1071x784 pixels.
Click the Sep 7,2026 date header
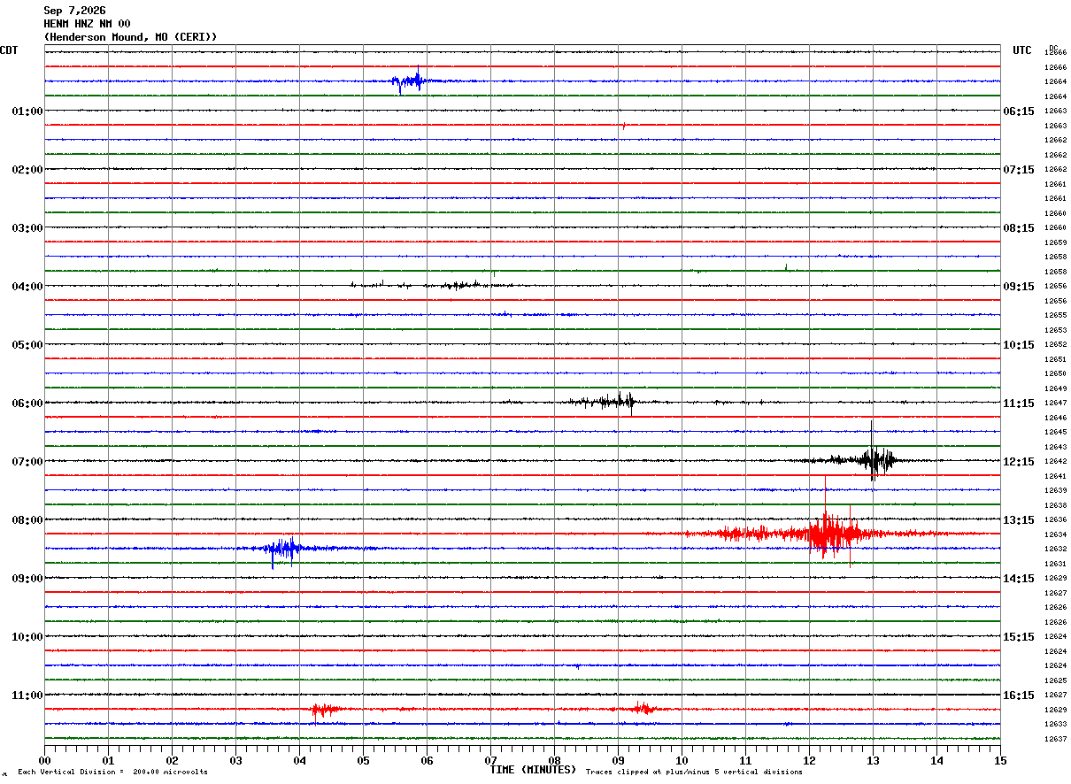tap(74, 11)
